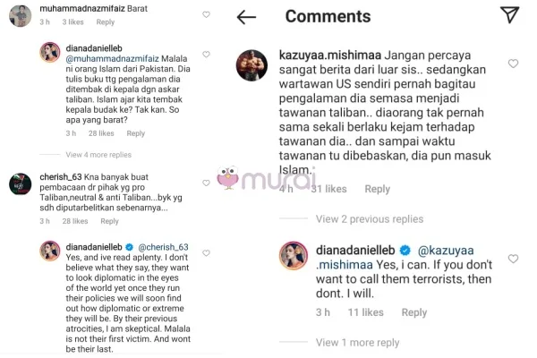
Task: Like kazuyaa.mishimaa's comment heart
Action: [x=513, y=64]
